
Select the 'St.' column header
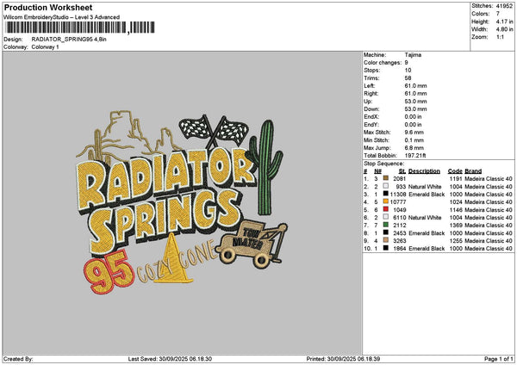402,171
